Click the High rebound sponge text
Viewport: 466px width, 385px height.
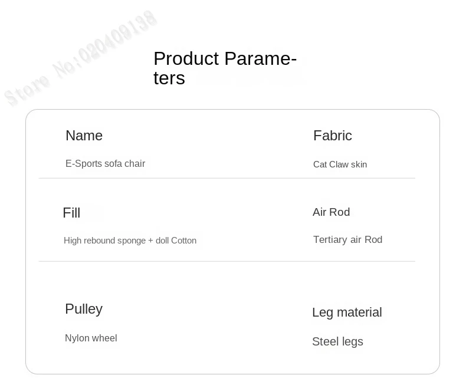(104, 241)
